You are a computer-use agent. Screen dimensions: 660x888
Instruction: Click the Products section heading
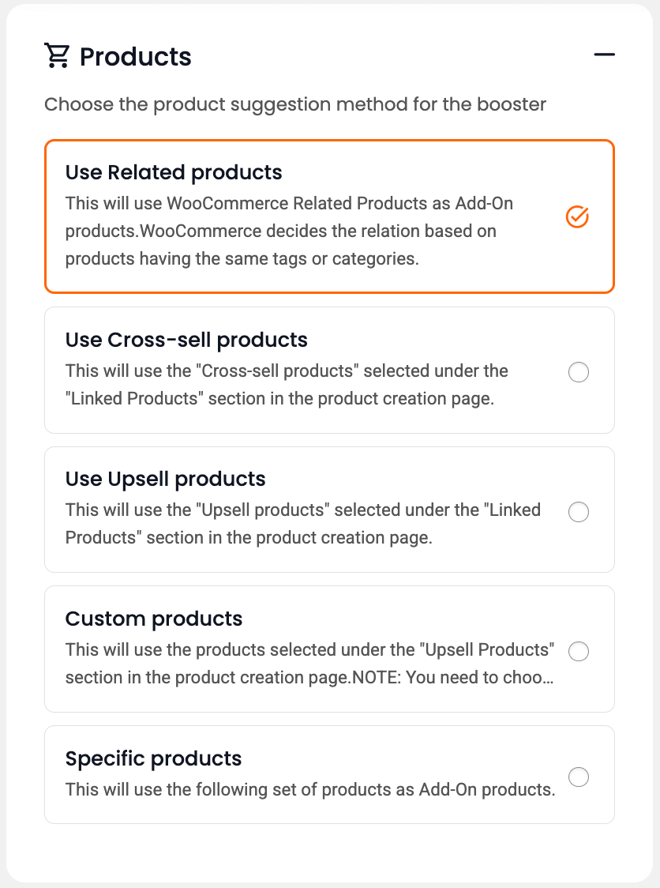(136, 57)
